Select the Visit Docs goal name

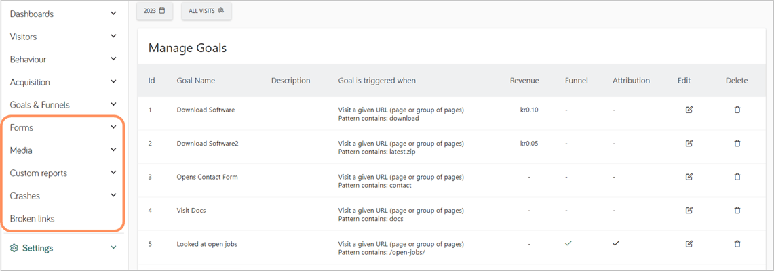pos(191,210)
